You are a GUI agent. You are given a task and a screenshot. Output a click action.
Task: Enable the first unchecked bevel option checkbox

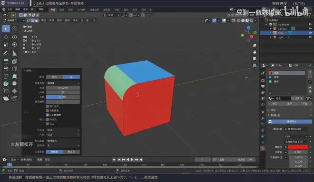(x=48, y=106)
